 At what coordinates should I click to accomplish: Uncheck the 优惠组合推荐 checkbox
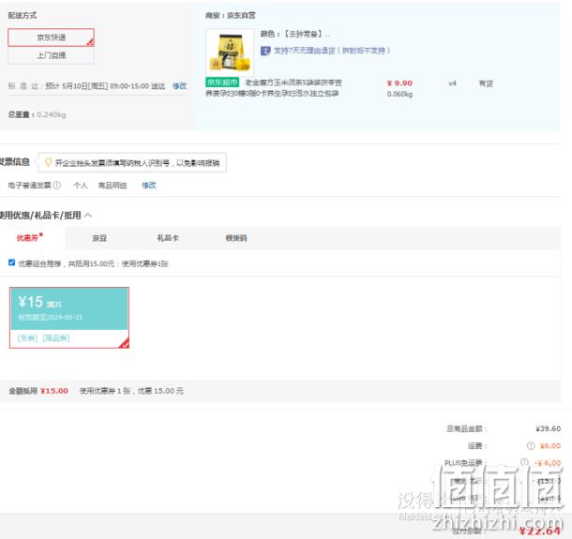point(11,262)
